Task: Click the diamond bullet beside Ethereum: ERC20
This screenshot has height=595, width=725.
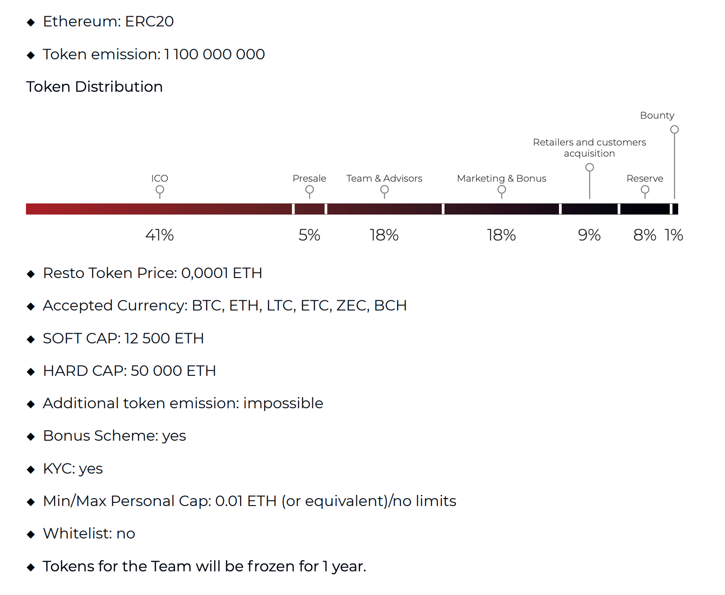Action: (31, 22)
